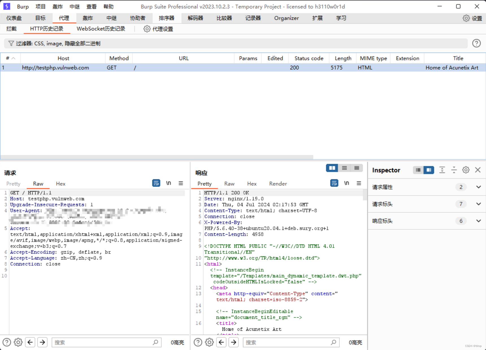This screenshot has height=350, width=486.
Task: Click the filter funnel icon
Action: click(x=11, y=43)
